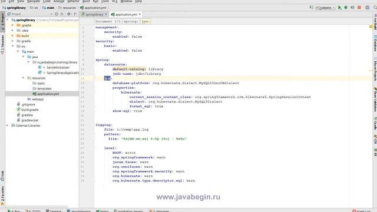Viewport: 377px width, 212px height.
Task: Run with coverage icon in toolbar
Action: click(x=352, y=8)
